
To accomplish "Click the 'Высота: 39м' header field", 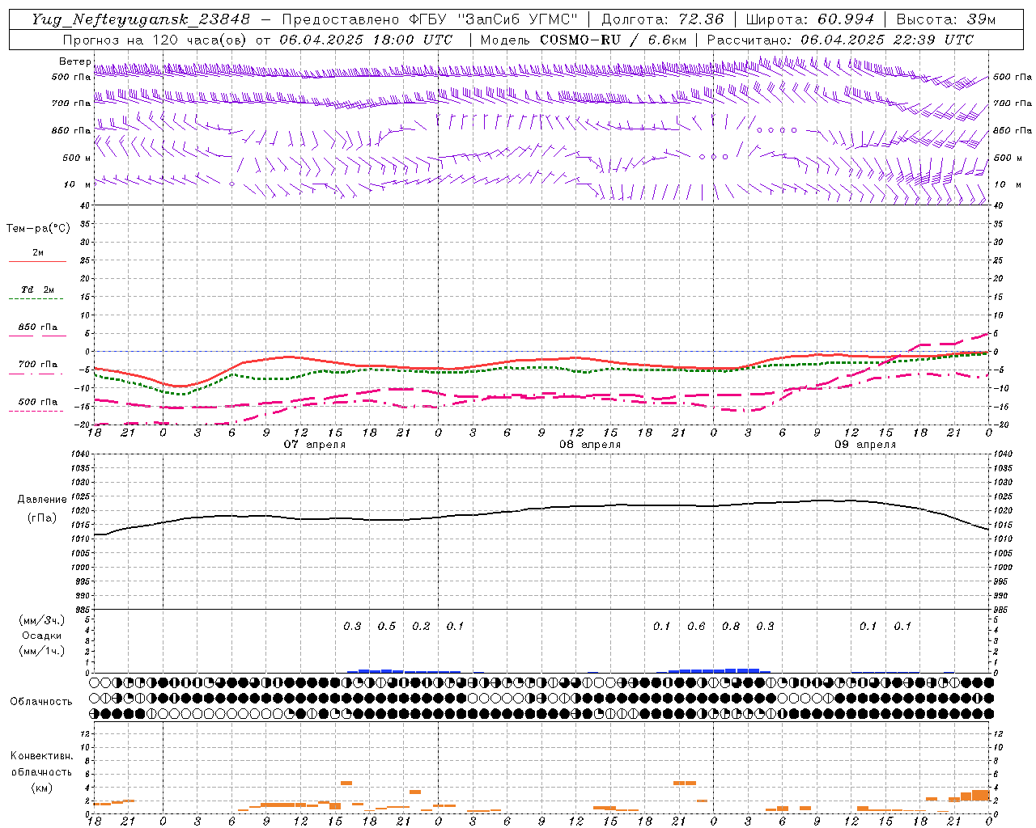I will point(945,19).
